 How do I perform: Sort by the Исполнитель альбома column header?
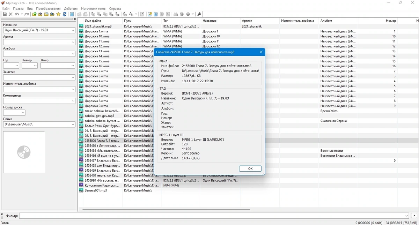tap(299, 21)
